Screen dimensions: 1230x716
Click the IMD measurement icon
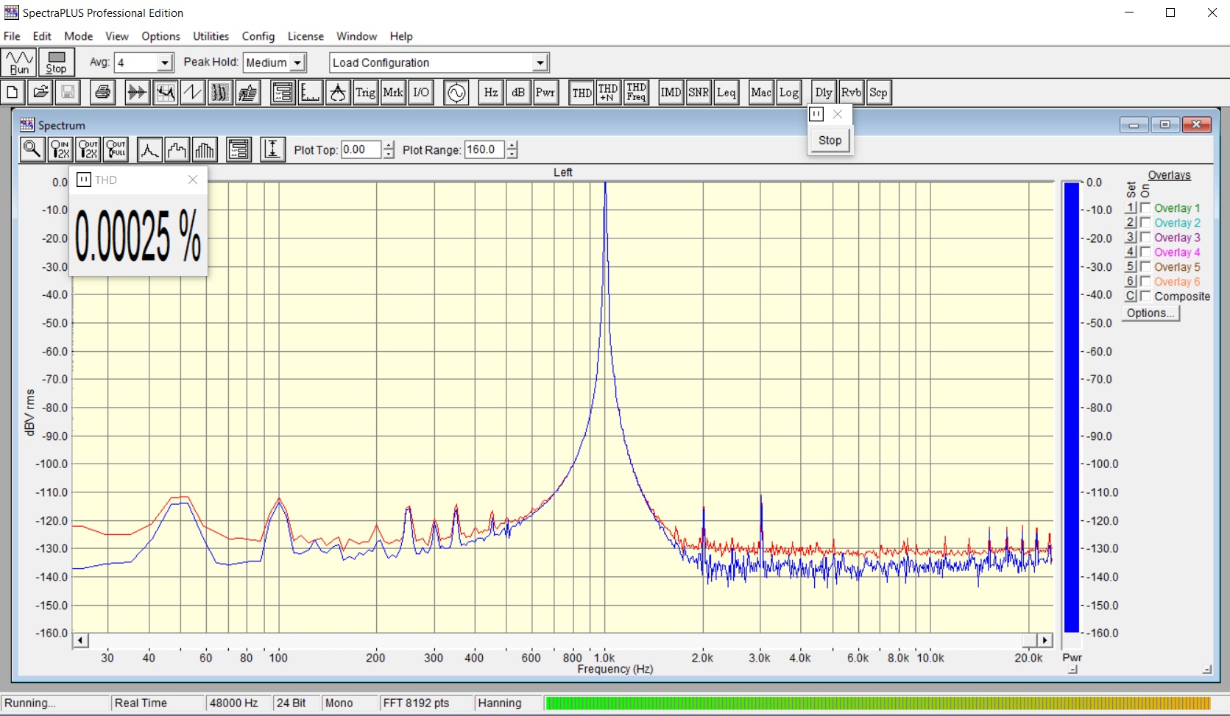671,93
